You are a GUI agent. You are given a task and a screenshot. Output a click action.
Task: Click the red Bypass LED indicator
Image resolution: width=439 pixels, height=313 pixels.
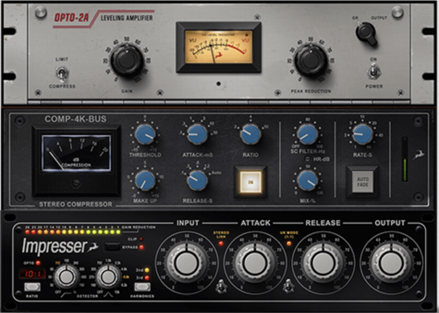tap(142, 247)
